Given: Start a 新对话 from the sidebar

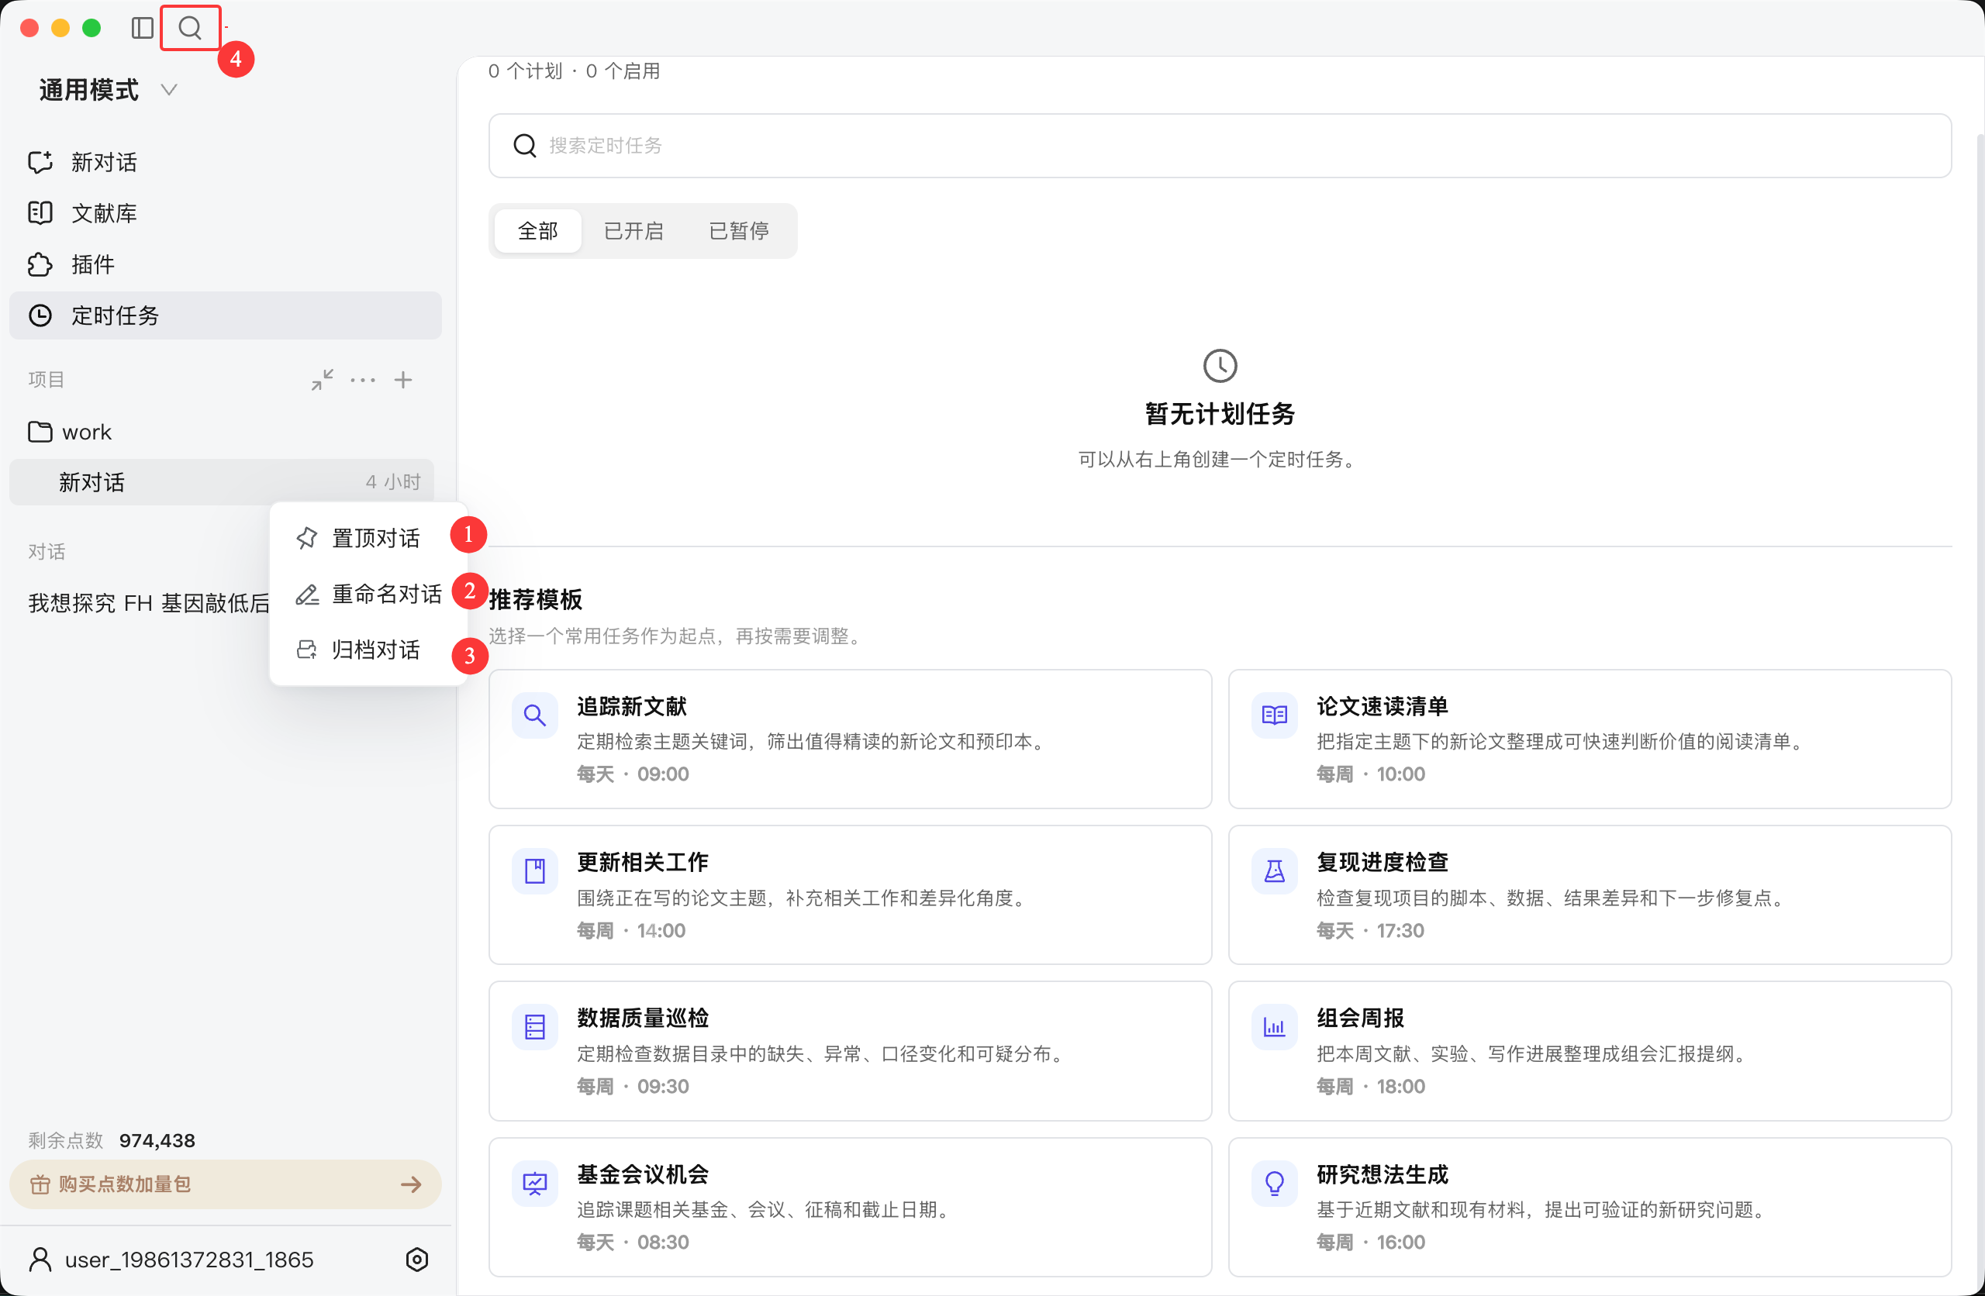Looking at the screenshot, I should point(225,162).
